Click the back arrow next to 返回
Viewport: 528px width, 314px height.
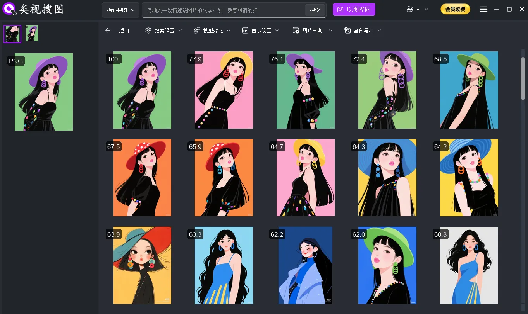point(108,30)
